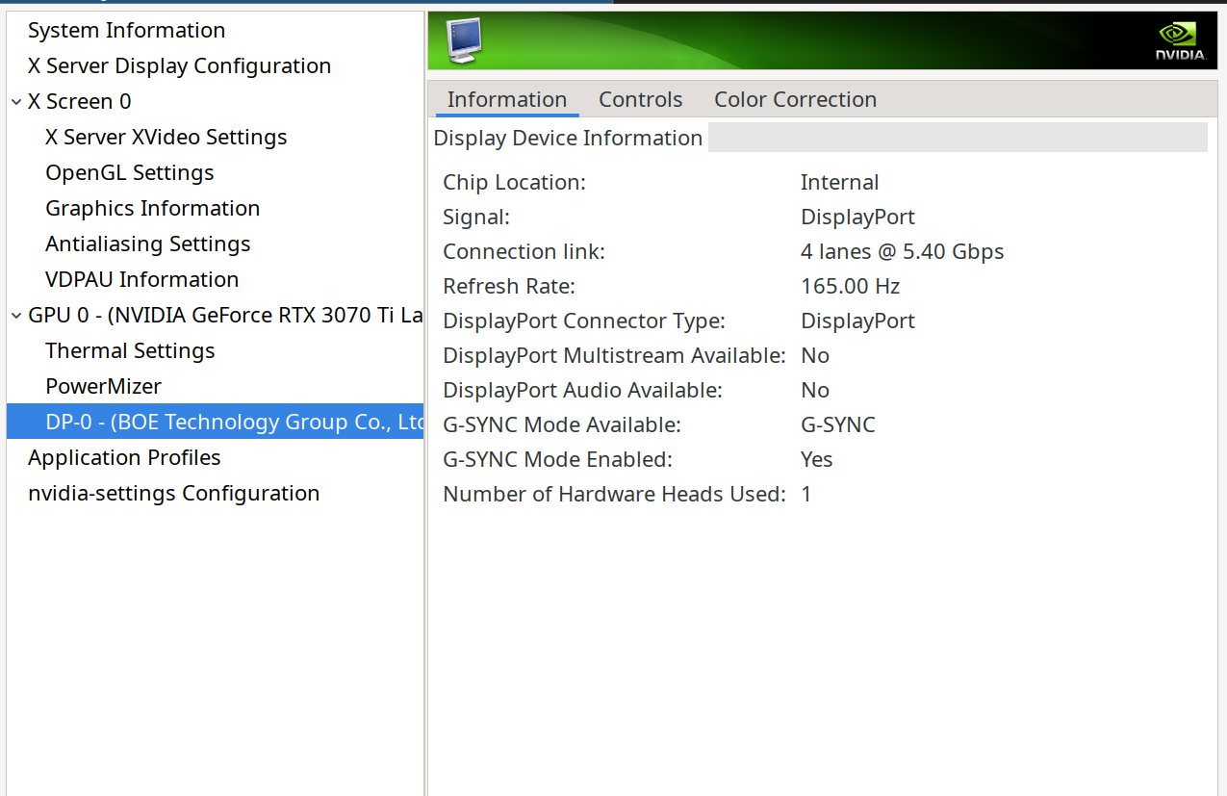
Task: Open nvidia-settings Configuration page
Action: coord(173,493)
